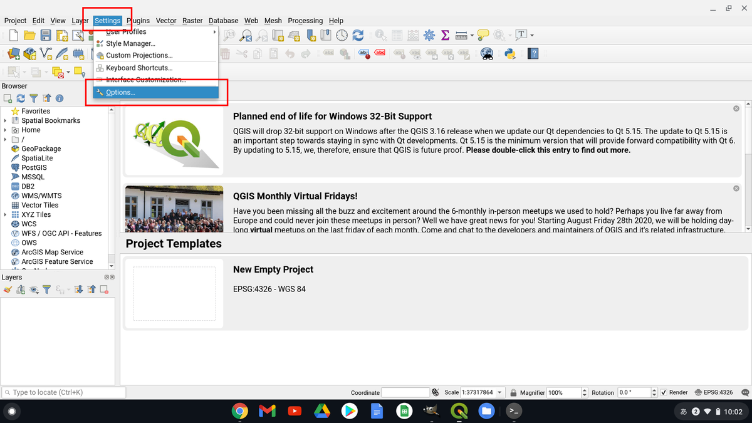Collapse all in the Browser panel

pyautogui.click(x=46, y=98)
